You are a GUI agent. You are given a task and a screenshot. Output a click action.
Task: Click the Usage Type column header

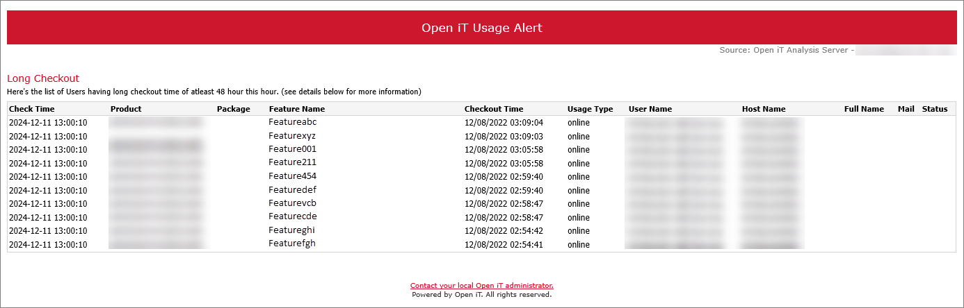point(590,109)
